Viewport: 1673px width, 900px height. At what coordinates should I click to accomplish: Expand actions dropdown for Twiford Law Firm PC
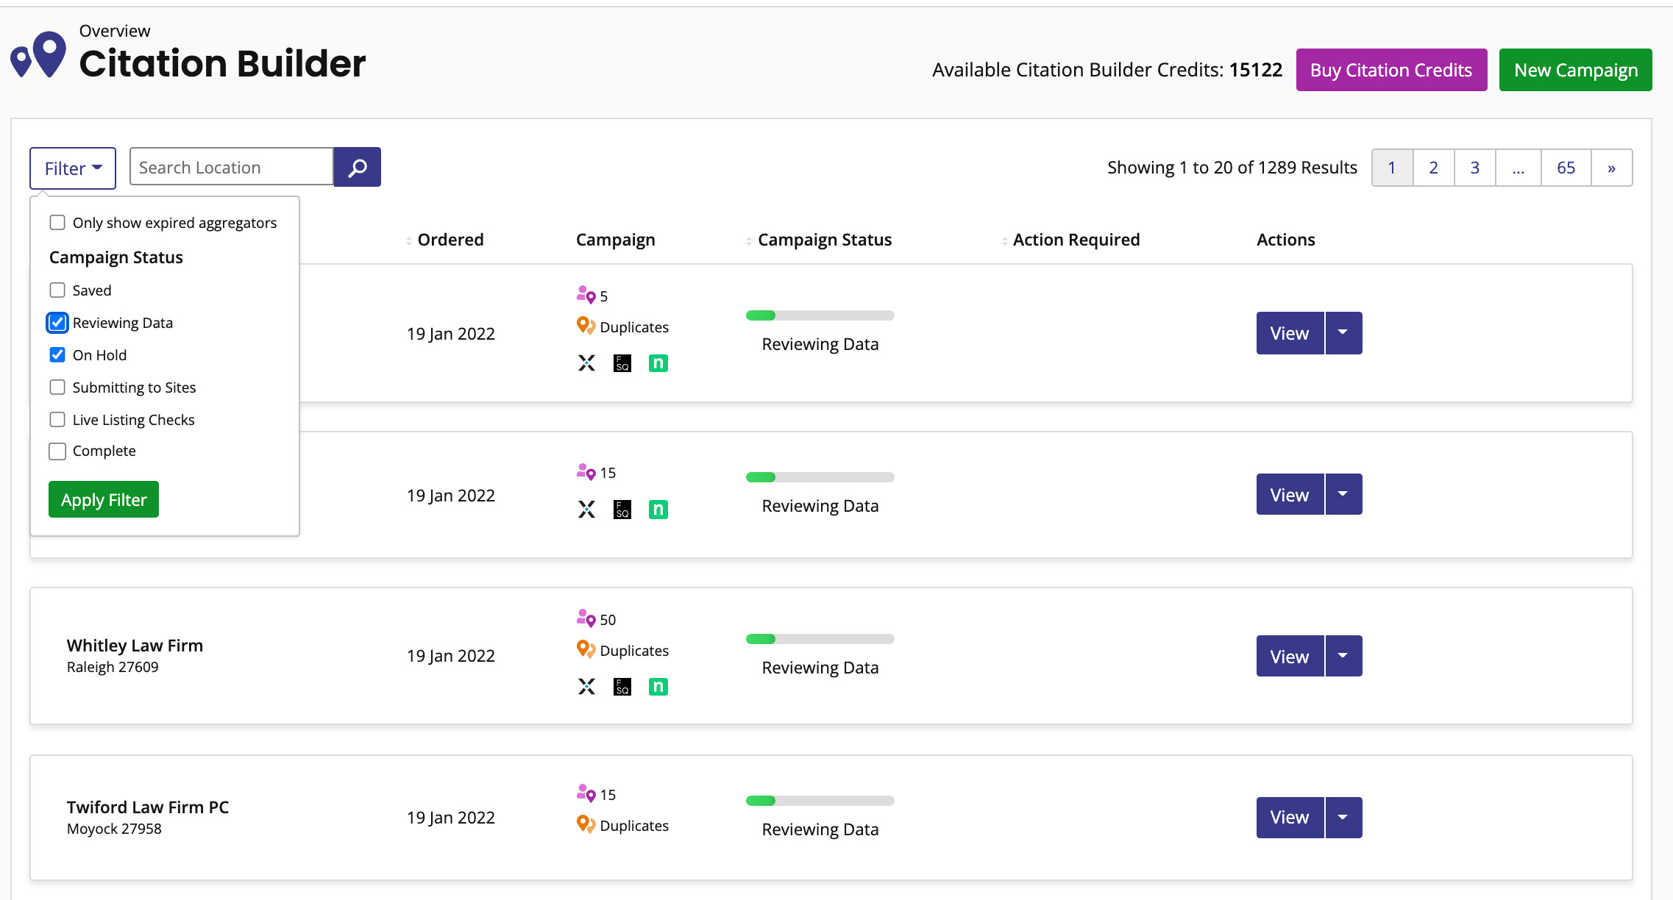(x=1343, y=817)
